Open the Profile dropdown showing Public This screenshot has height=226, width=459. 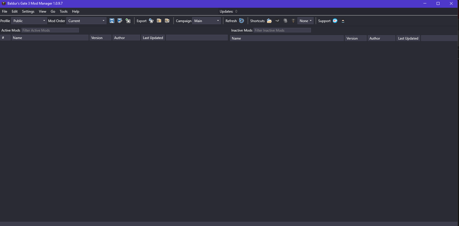pyautogui.click(x=29, y=21)
